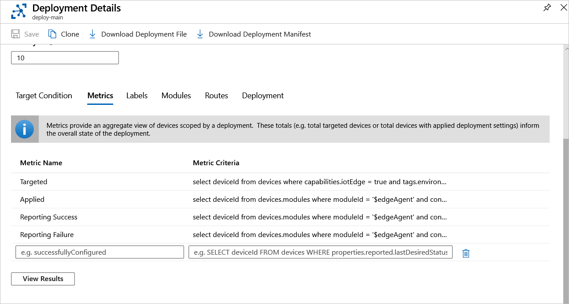569x304 pixels.
Task: Click the View Results button
Action: [43, 278]
